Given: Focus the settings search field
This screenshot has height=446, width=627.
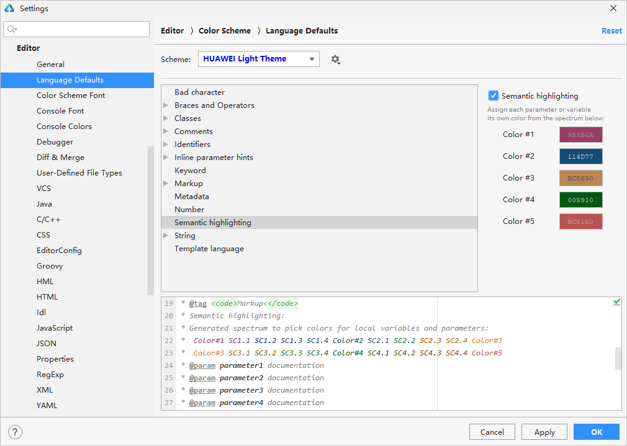Looking at the screenshot, I should [x=76, y=29].
